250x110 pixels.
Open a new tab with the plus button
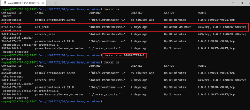pos(49,3)
